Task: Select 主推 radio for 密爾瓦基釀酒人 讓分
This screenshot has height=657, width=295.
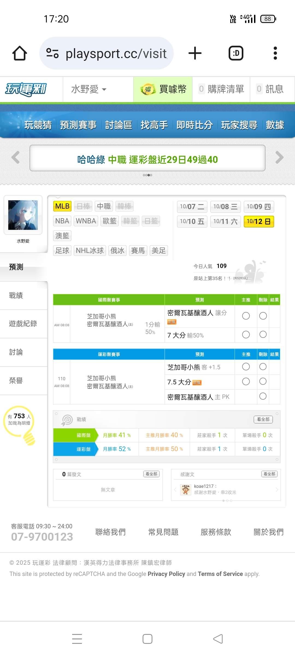Action: [x=246, y=316]
